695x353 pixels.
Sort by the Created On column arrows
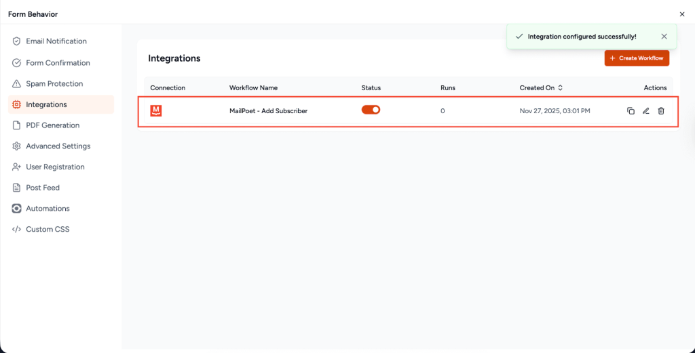(x=561, y=88)
